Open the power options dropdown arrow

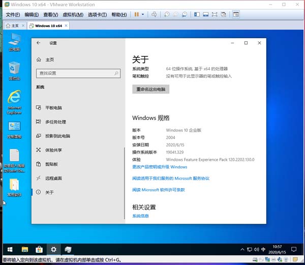[x=143, y=14]
